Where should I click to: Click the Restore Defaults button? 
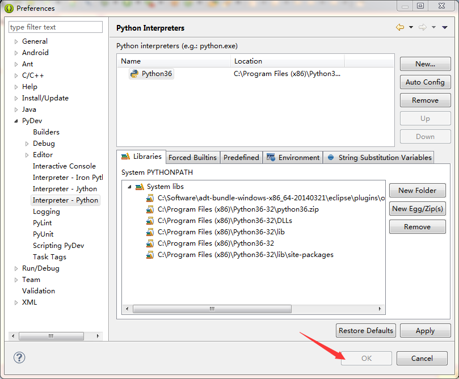[366, 331]
